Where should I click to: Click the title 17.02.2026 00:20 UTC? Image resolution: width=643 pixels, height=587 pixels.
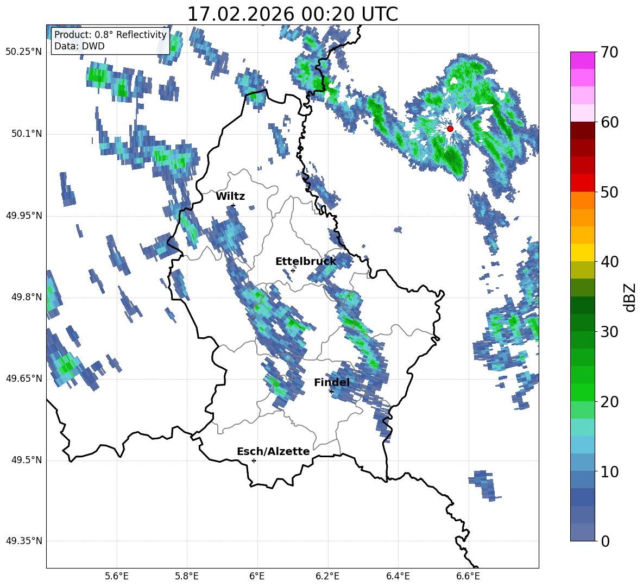pos(292,14)
